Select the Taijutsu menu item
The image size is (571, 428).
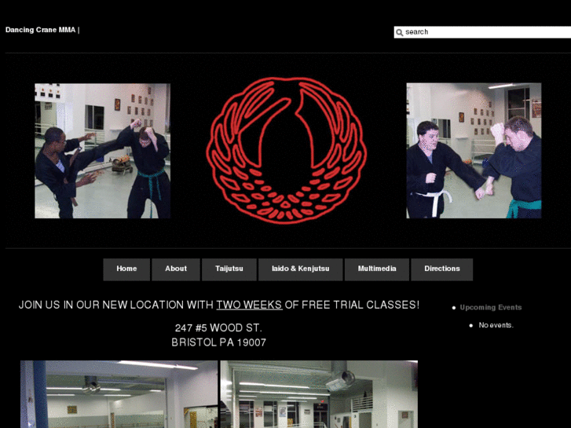point(229,269)
